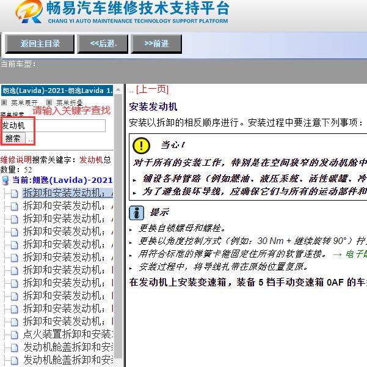
Task: Click the bold line 在发动机上安装变速箱
Action: coord(248,282)
